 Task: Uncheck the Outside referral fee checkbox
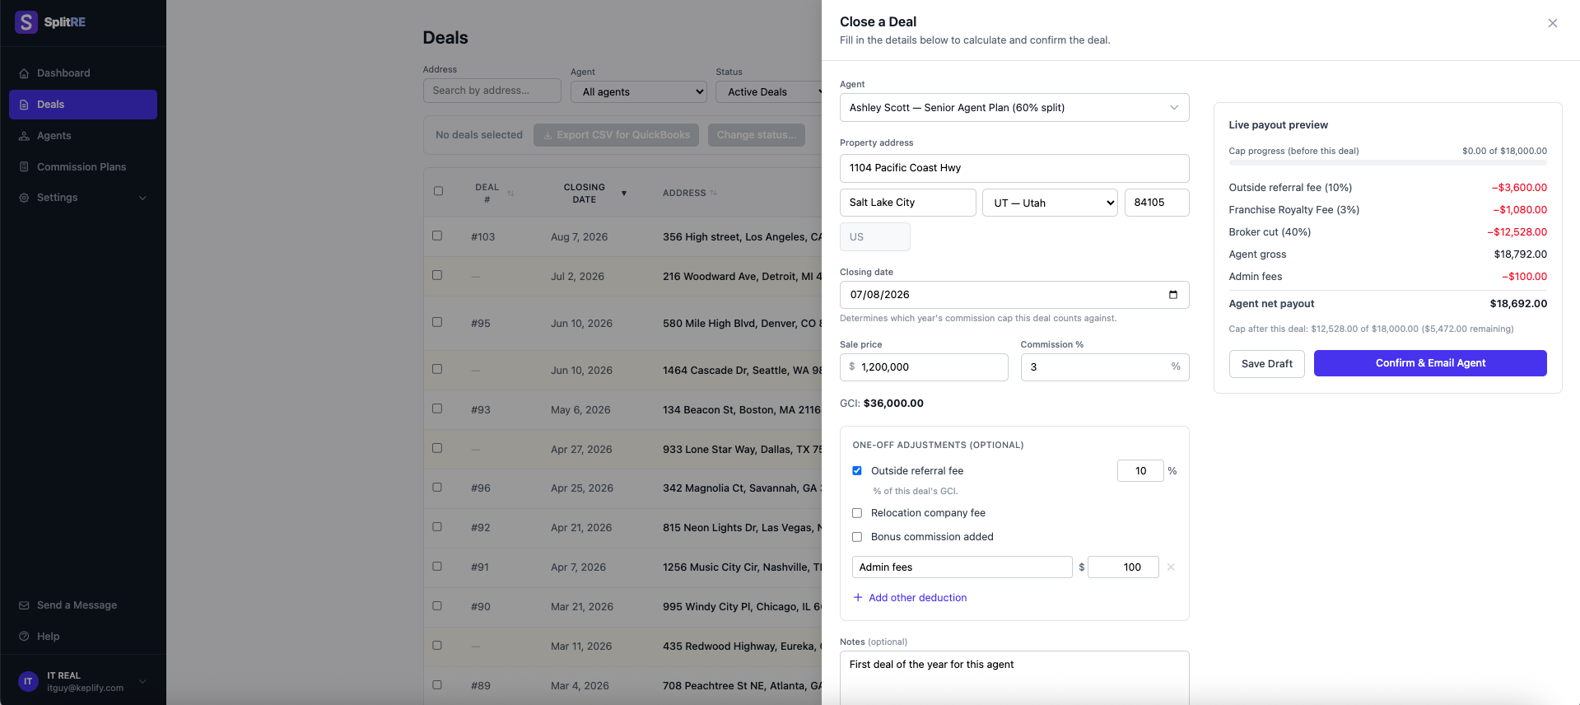(857, 471)
